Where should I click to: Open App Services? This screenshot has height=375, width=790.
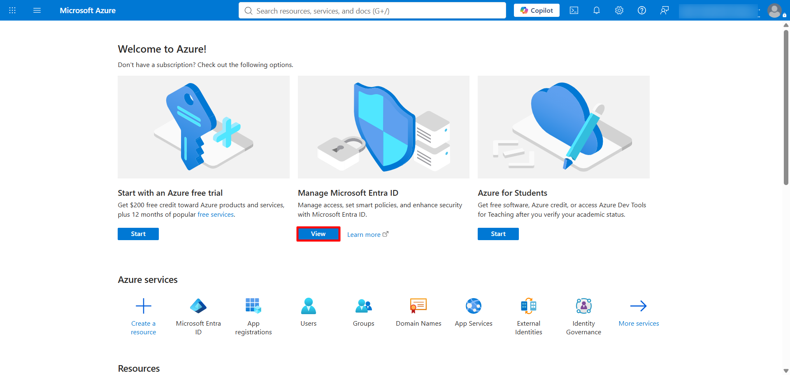474,312
